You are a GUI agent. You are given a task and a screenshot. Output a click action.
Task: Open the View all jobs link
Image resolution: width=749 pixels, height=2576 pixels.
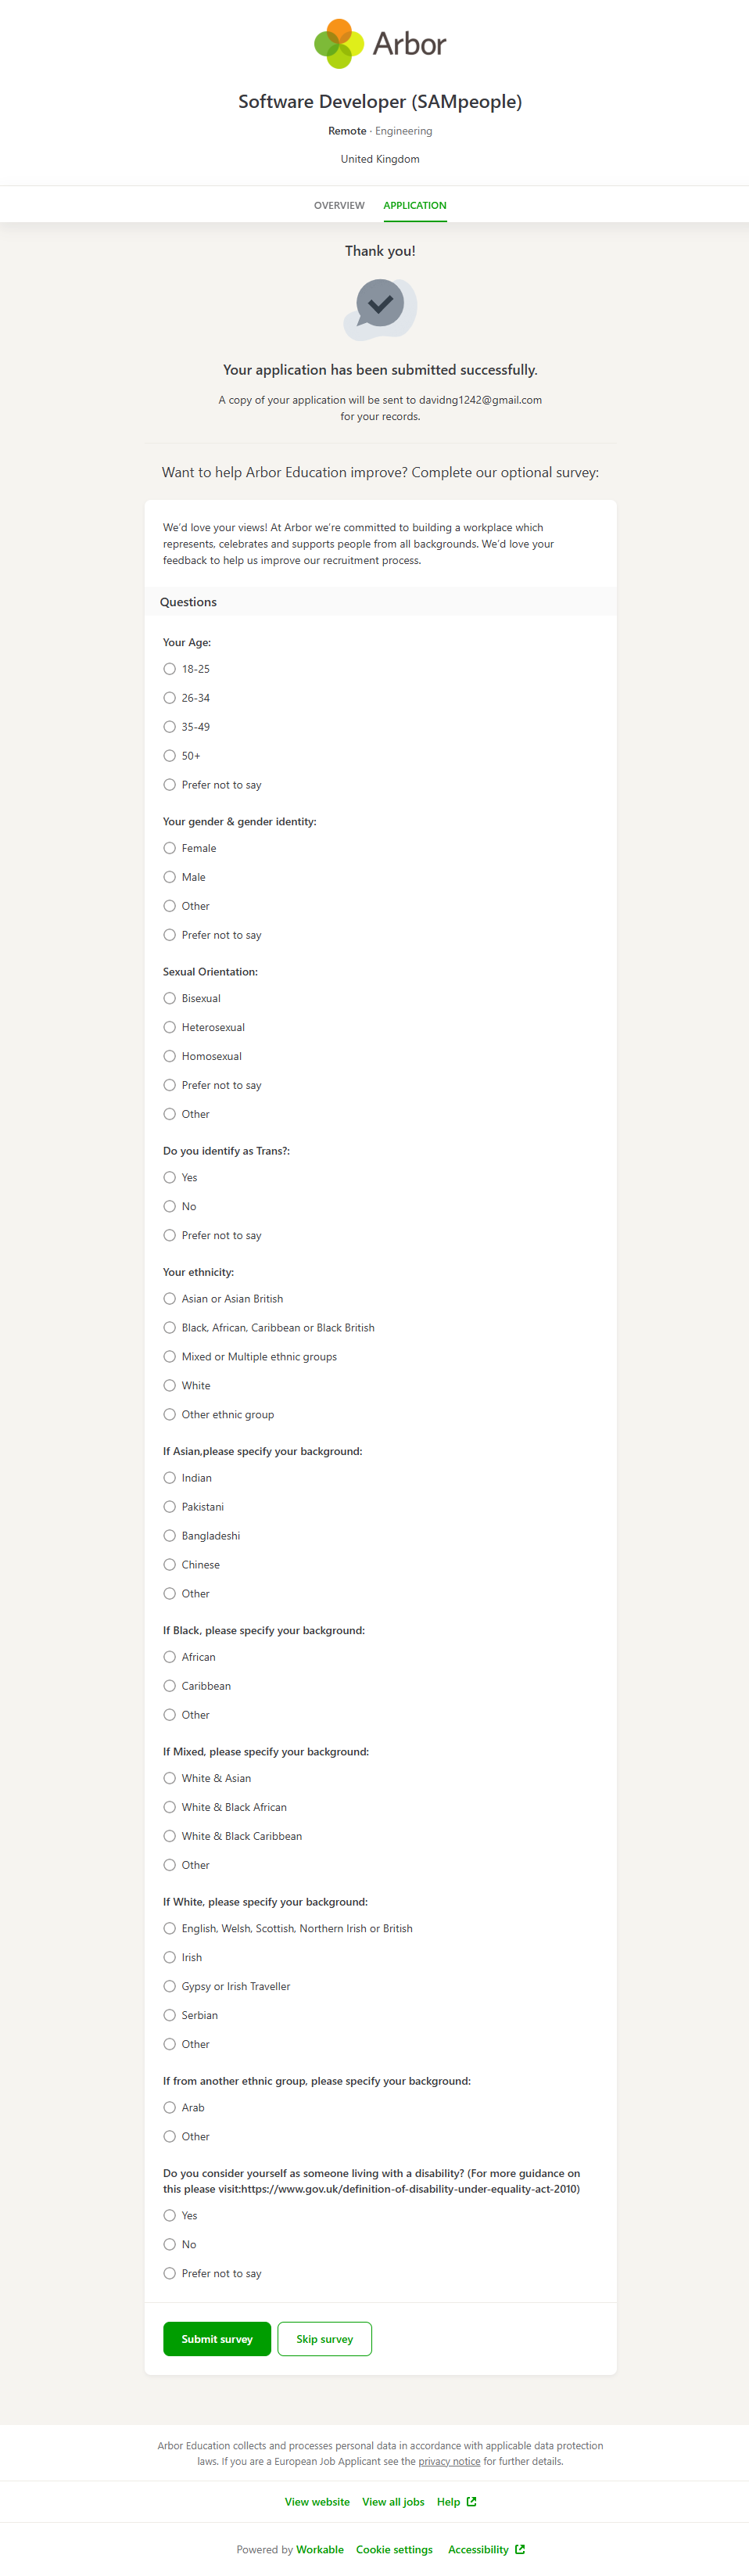click(x=393, y=2501)
